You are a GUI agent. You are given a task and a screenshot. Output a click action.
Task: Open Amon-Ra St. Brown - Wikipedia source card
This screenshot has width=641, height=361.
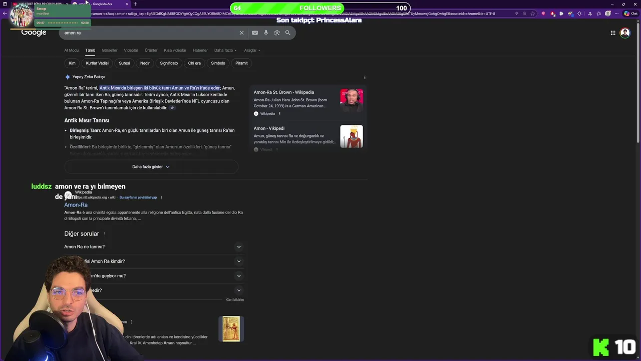pos(308,103)
